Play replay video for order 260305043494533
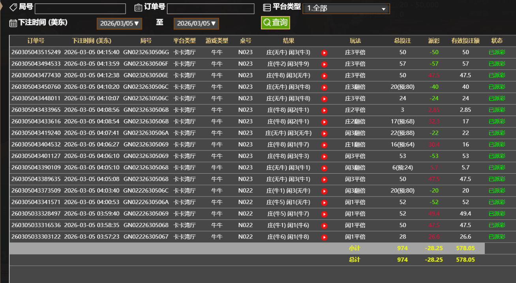The height and width of the screenshot is (283, 516). (324, 64)
